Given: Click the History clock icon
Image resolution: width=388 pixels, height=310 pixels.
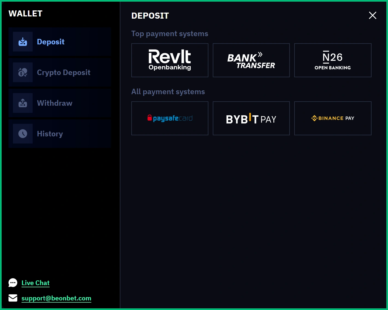Looking at the screenshot, I should pyautogui.click(x=23, y=134).
